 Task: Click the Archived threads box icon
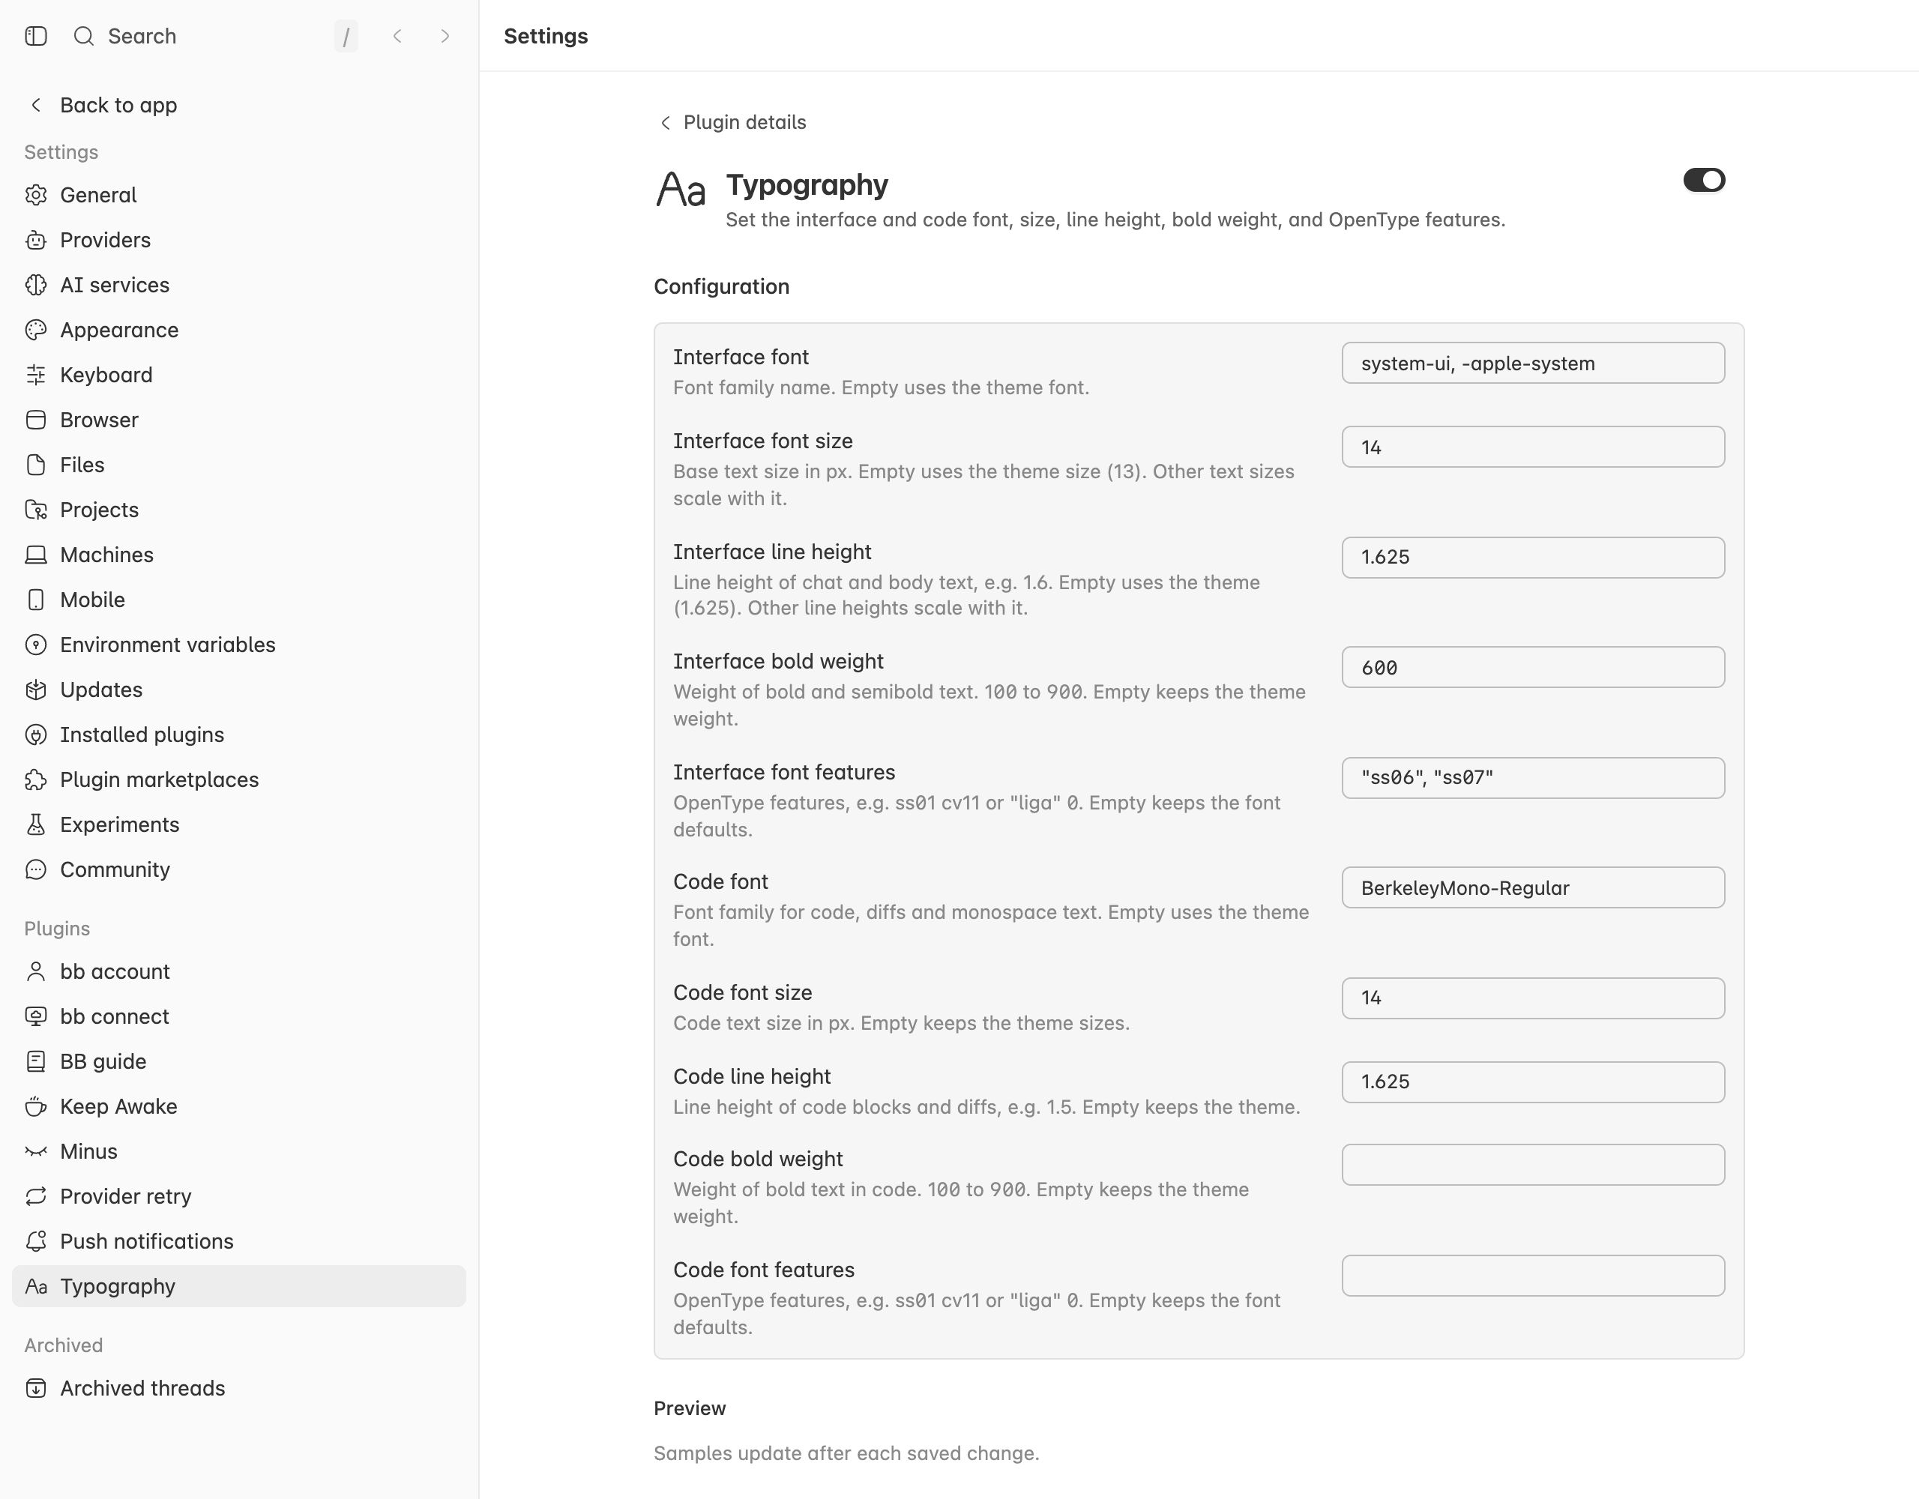(36, 1388)
